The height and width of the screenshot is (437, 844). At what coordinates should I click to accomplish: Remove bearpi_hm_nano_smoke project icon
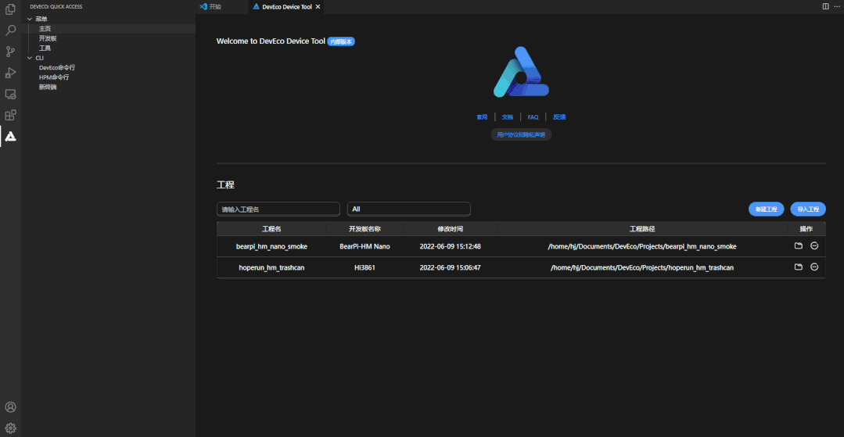[814, 246]
